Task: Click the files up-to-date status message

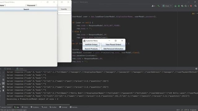Action: click(x=13, y=110)
